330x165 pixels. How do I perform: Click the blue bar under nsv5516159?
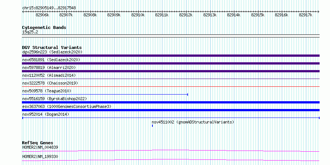pyautogui.click(x=171, y=102)
